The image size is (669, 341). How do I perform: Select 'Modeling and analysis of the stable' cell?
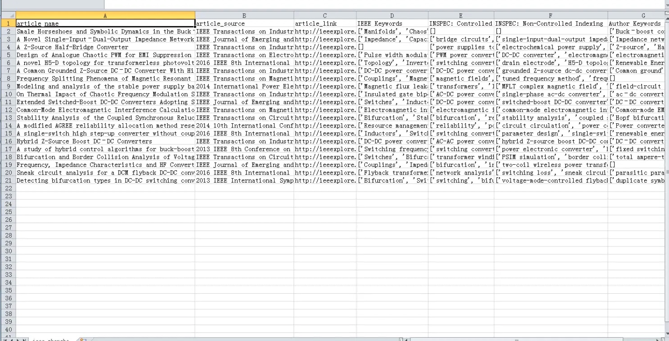[105, 86]
